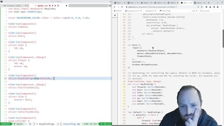Click the lock icon in the address bar

pyautogui.click(x=127, y=7)
